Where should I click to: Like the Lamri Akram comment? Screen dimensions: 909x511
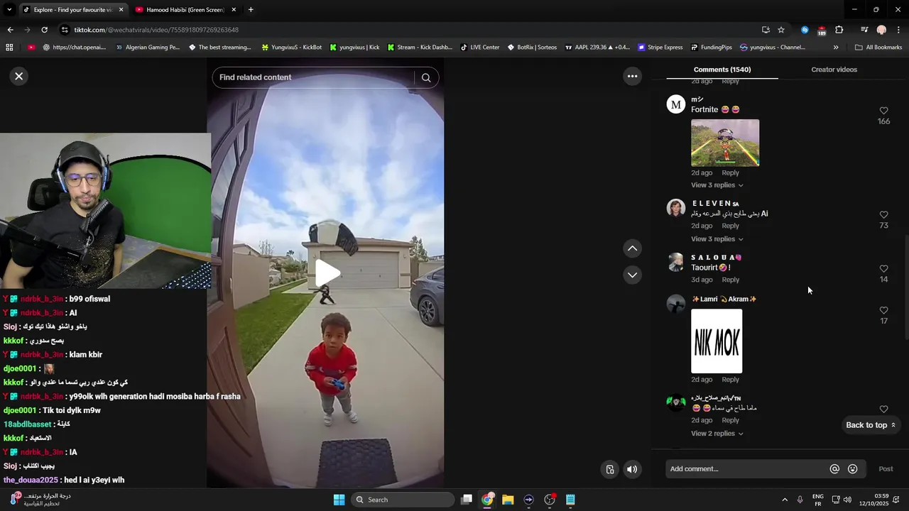click(883, 310)
